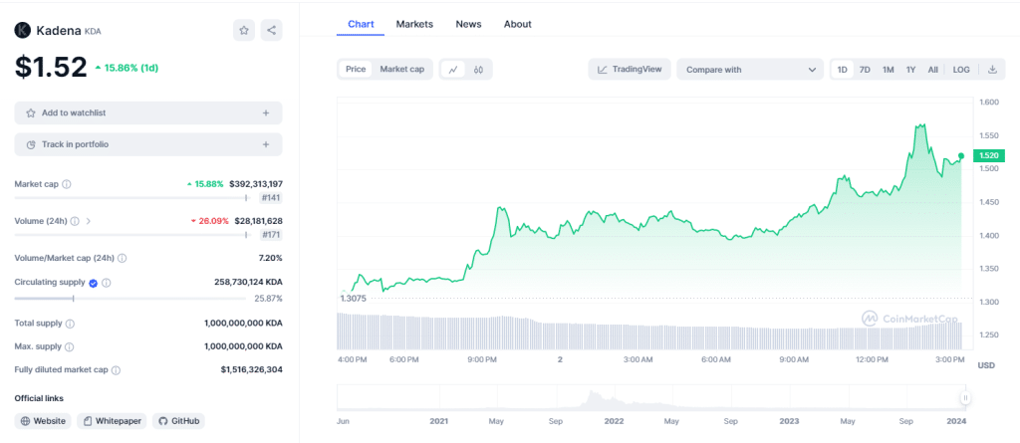Select the Price toggle option
The width and height of the screenshot is (1020, 443).
point(356,70)
